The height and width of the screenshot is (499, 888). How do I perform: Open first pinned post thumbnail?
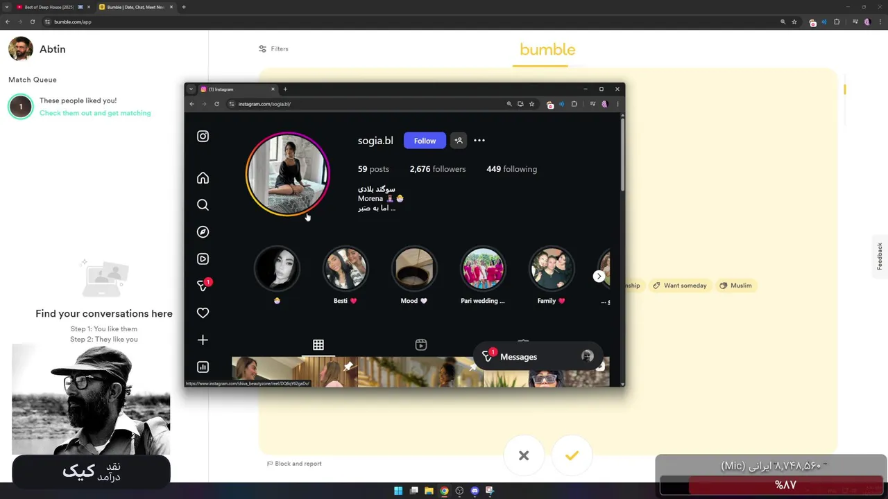coord(294,371)
